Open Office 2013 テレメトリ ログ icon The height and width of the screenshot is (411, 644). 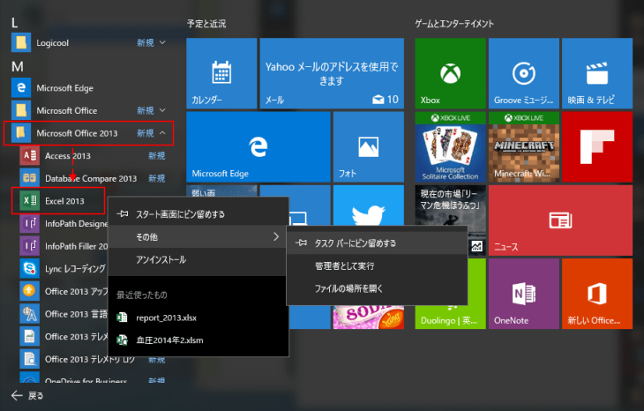(x=30, y=359)
